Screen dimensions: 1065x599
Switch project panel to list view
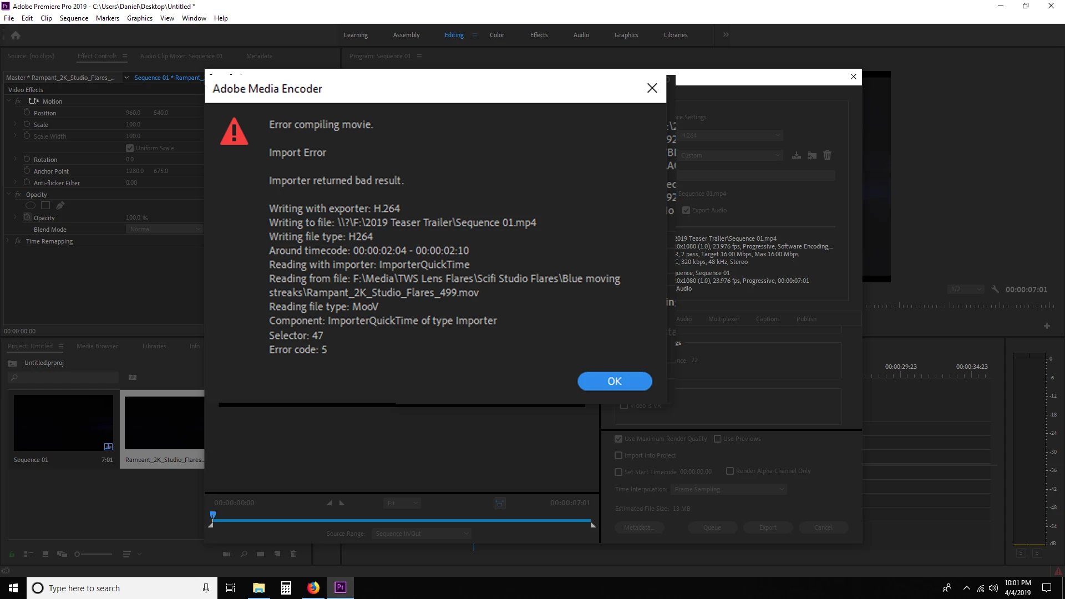pos(29,554)
